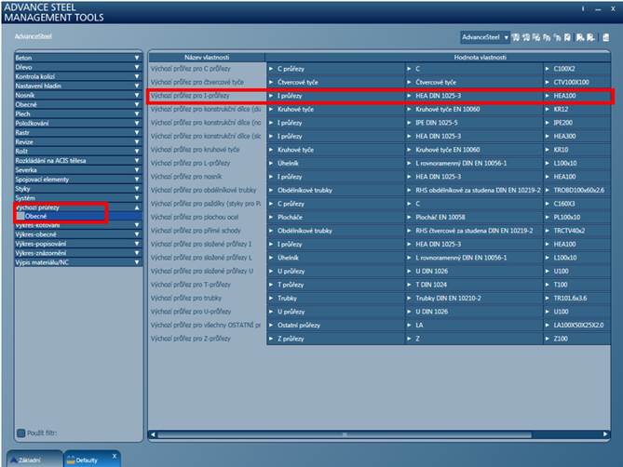623x467 pixels.
Task: Open the IPE DIN 1025-5 class cell
Action: click(x=474, y=123)
